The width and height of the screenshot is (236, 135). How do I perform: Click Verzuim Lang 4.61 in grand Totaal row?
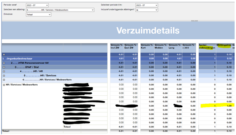pyautogui.click(x=179, y=131)
